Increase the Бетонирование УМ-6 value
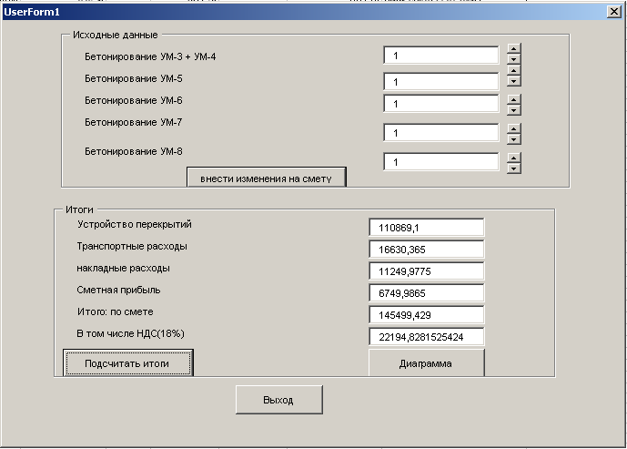 pos(514,99)
